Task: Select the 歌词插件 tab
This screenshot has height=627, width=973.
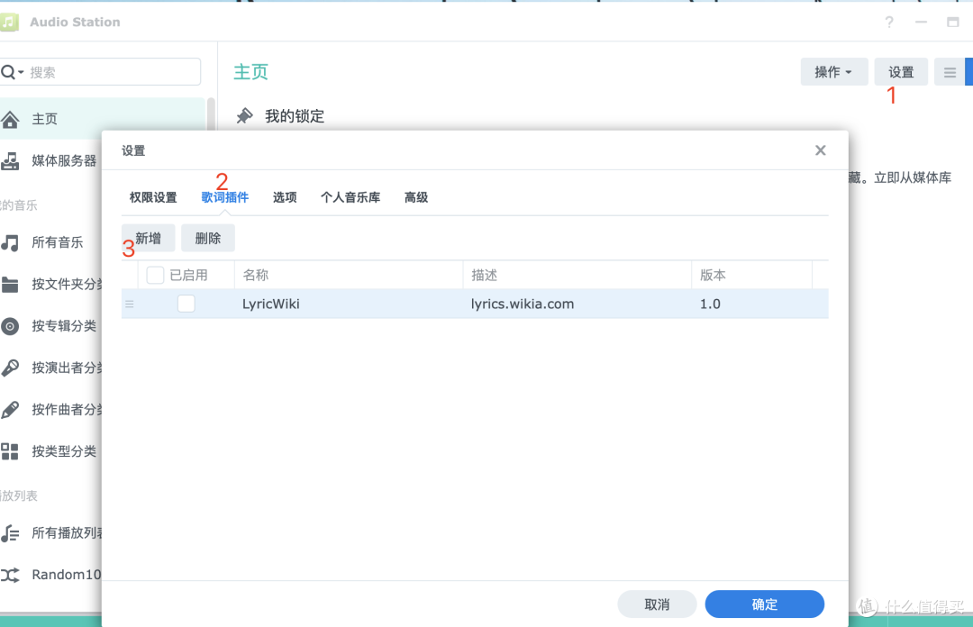Action: (225, 197)
